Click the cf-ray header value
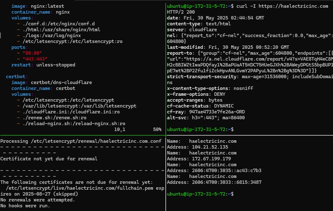 coord(217,112)
